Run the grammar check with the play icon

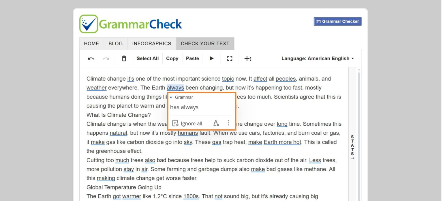point(212,58)
